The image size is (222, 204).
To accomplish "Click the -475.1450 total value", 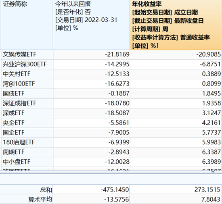I will coord(115,190).
